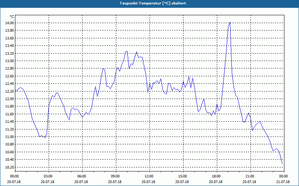This screenshot has height=186, width=299.
Task: Select the 10,40 y-axis value
Action: pyautogui.click(x=10, y=160)
